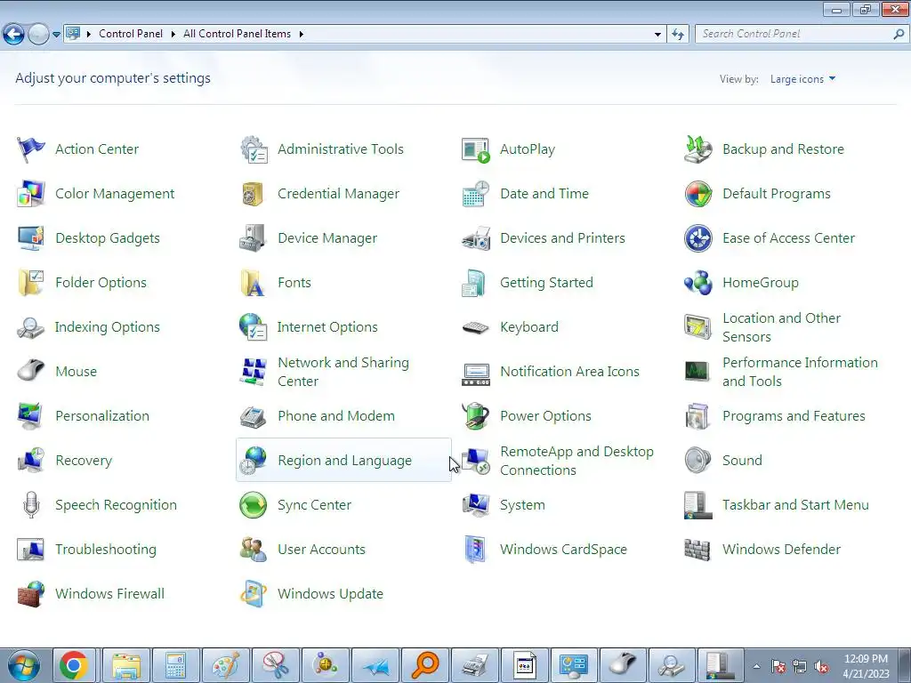Click the Credential Manager safe icon
The image size is (911, 683).
tap(253, 194)
